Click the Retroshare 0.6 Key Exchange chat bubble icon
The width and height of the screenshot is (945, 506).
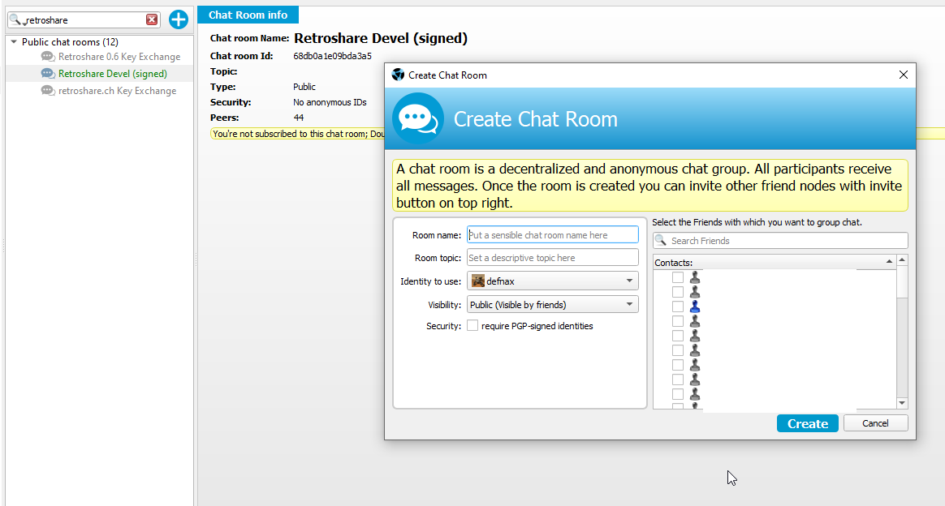pyautogui.click(x=48, y=57)
